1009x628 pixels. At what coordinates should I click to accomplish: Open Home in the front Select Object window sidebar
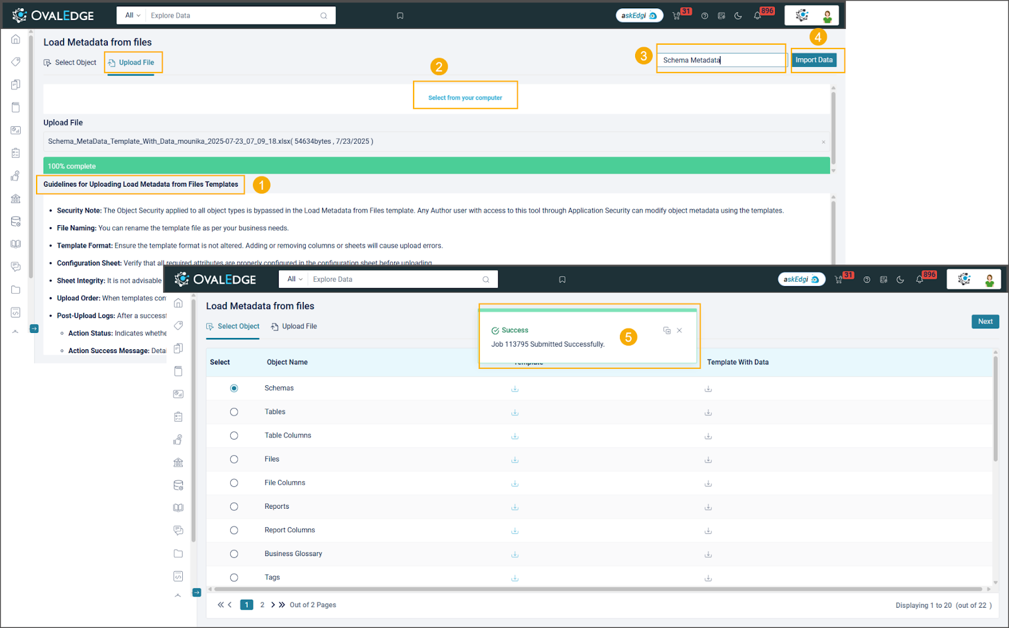(178, 303)
